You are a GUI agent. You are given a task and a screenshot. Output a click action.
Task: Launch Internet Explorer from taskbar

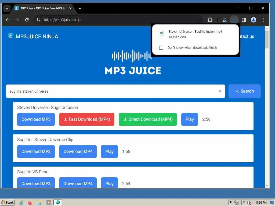click(21, 203)
